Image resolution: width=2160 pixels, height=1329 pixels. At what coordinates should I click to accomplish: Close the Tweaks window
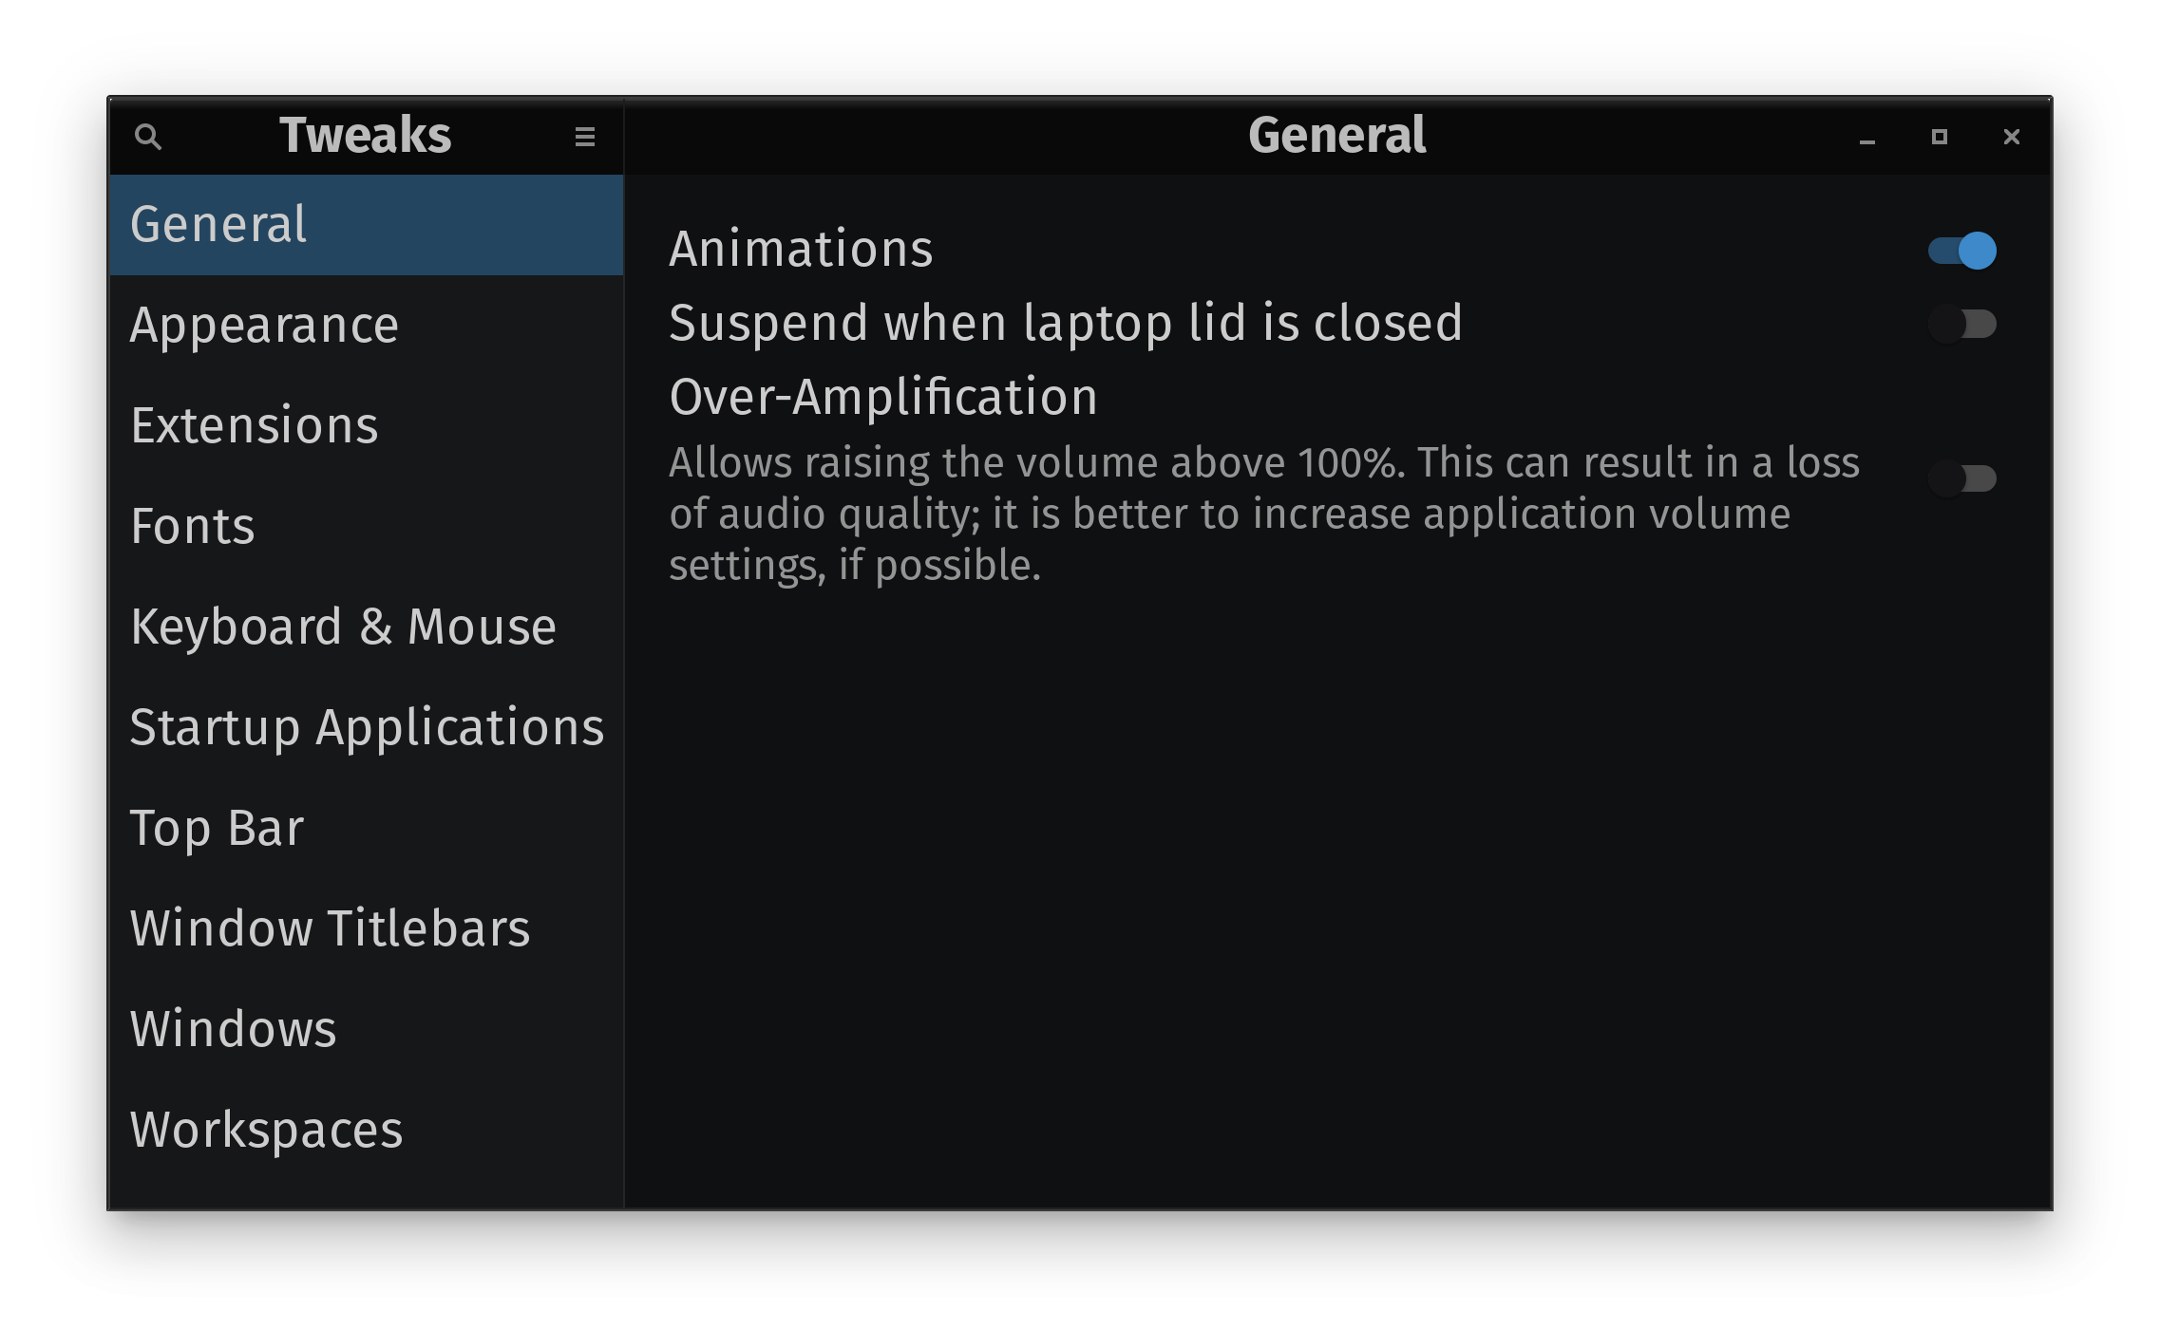(x=2012, y=137)
